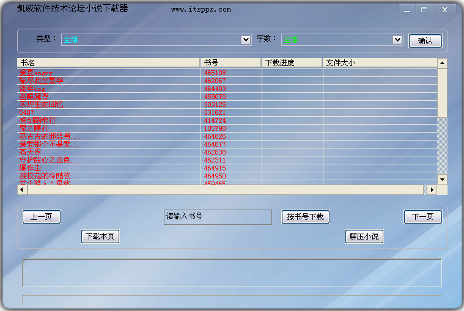The width and height of the screenshot is (464, 311).
Task: Click book number 462838
Action: (x=215, y=152)
